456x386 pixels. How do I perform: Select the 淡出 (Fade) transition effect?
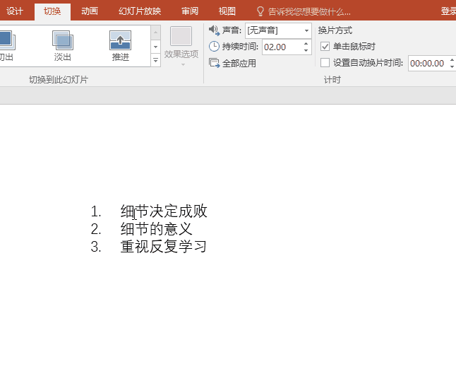click(x=63, y=46)
